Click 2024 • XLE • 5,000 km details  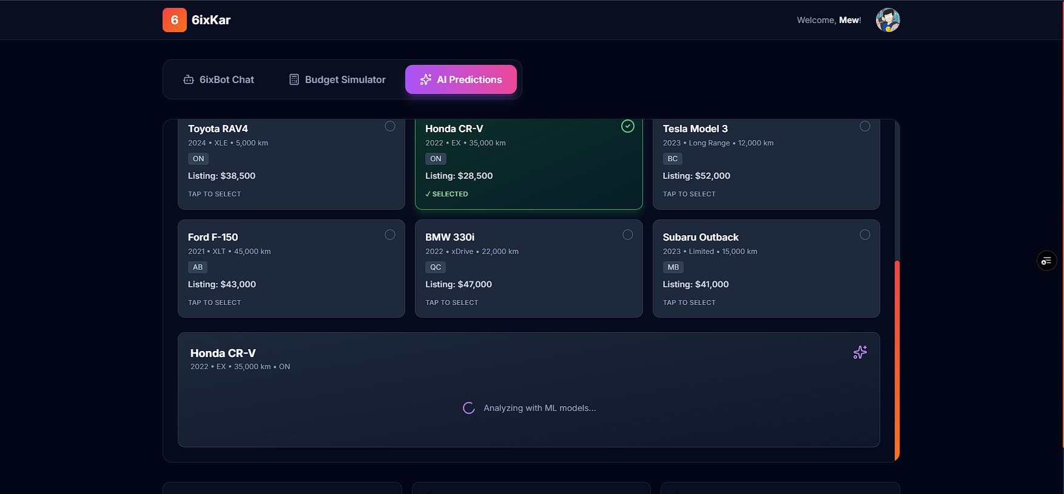point(228,143)
